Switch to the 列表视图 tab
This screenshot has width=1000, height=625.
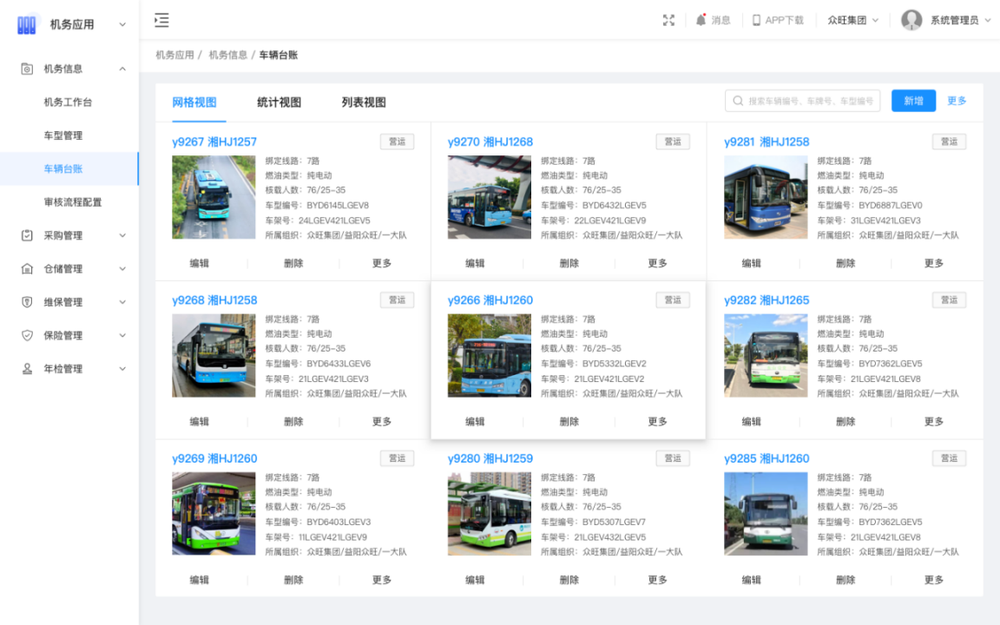(x=364, y=102)
